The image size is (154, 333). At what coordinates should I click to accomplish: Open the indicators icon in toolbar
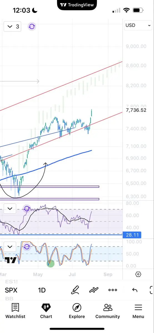[x=94, y=290]
